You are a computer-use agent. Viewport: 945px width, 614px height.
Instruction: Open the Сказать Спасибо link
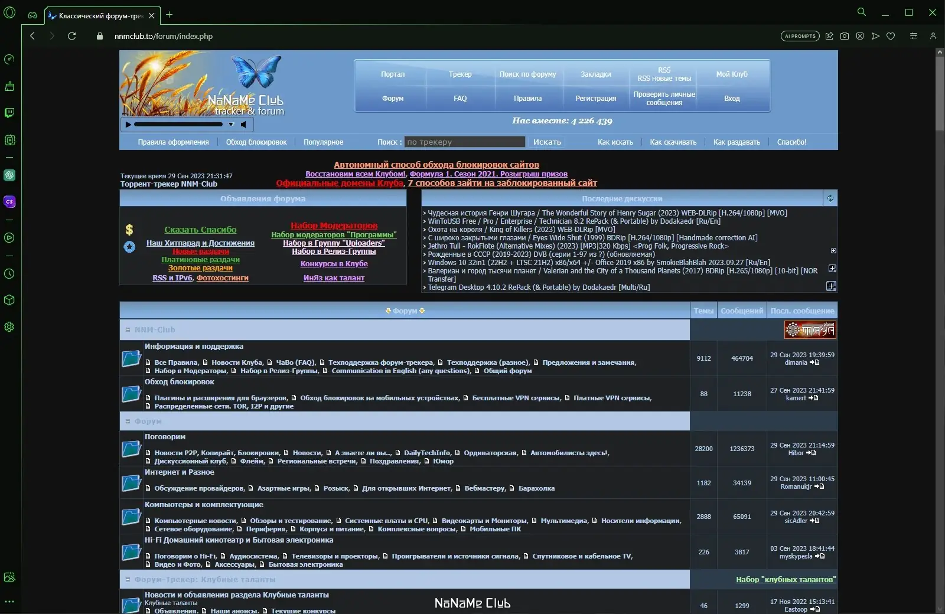point(200,230)
